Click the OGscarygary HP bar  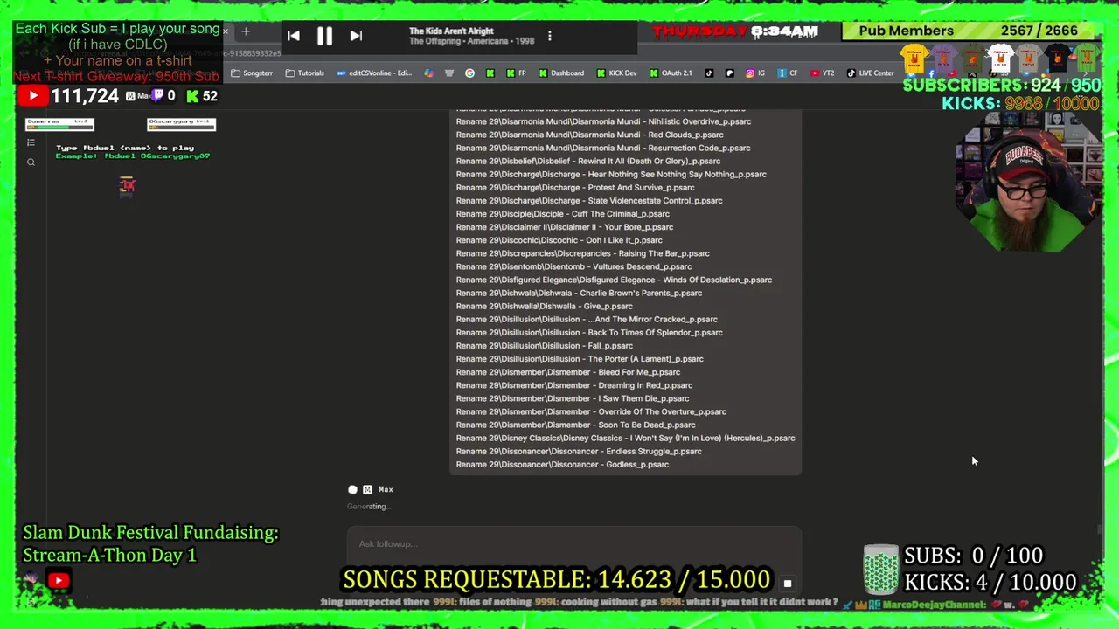181,128
